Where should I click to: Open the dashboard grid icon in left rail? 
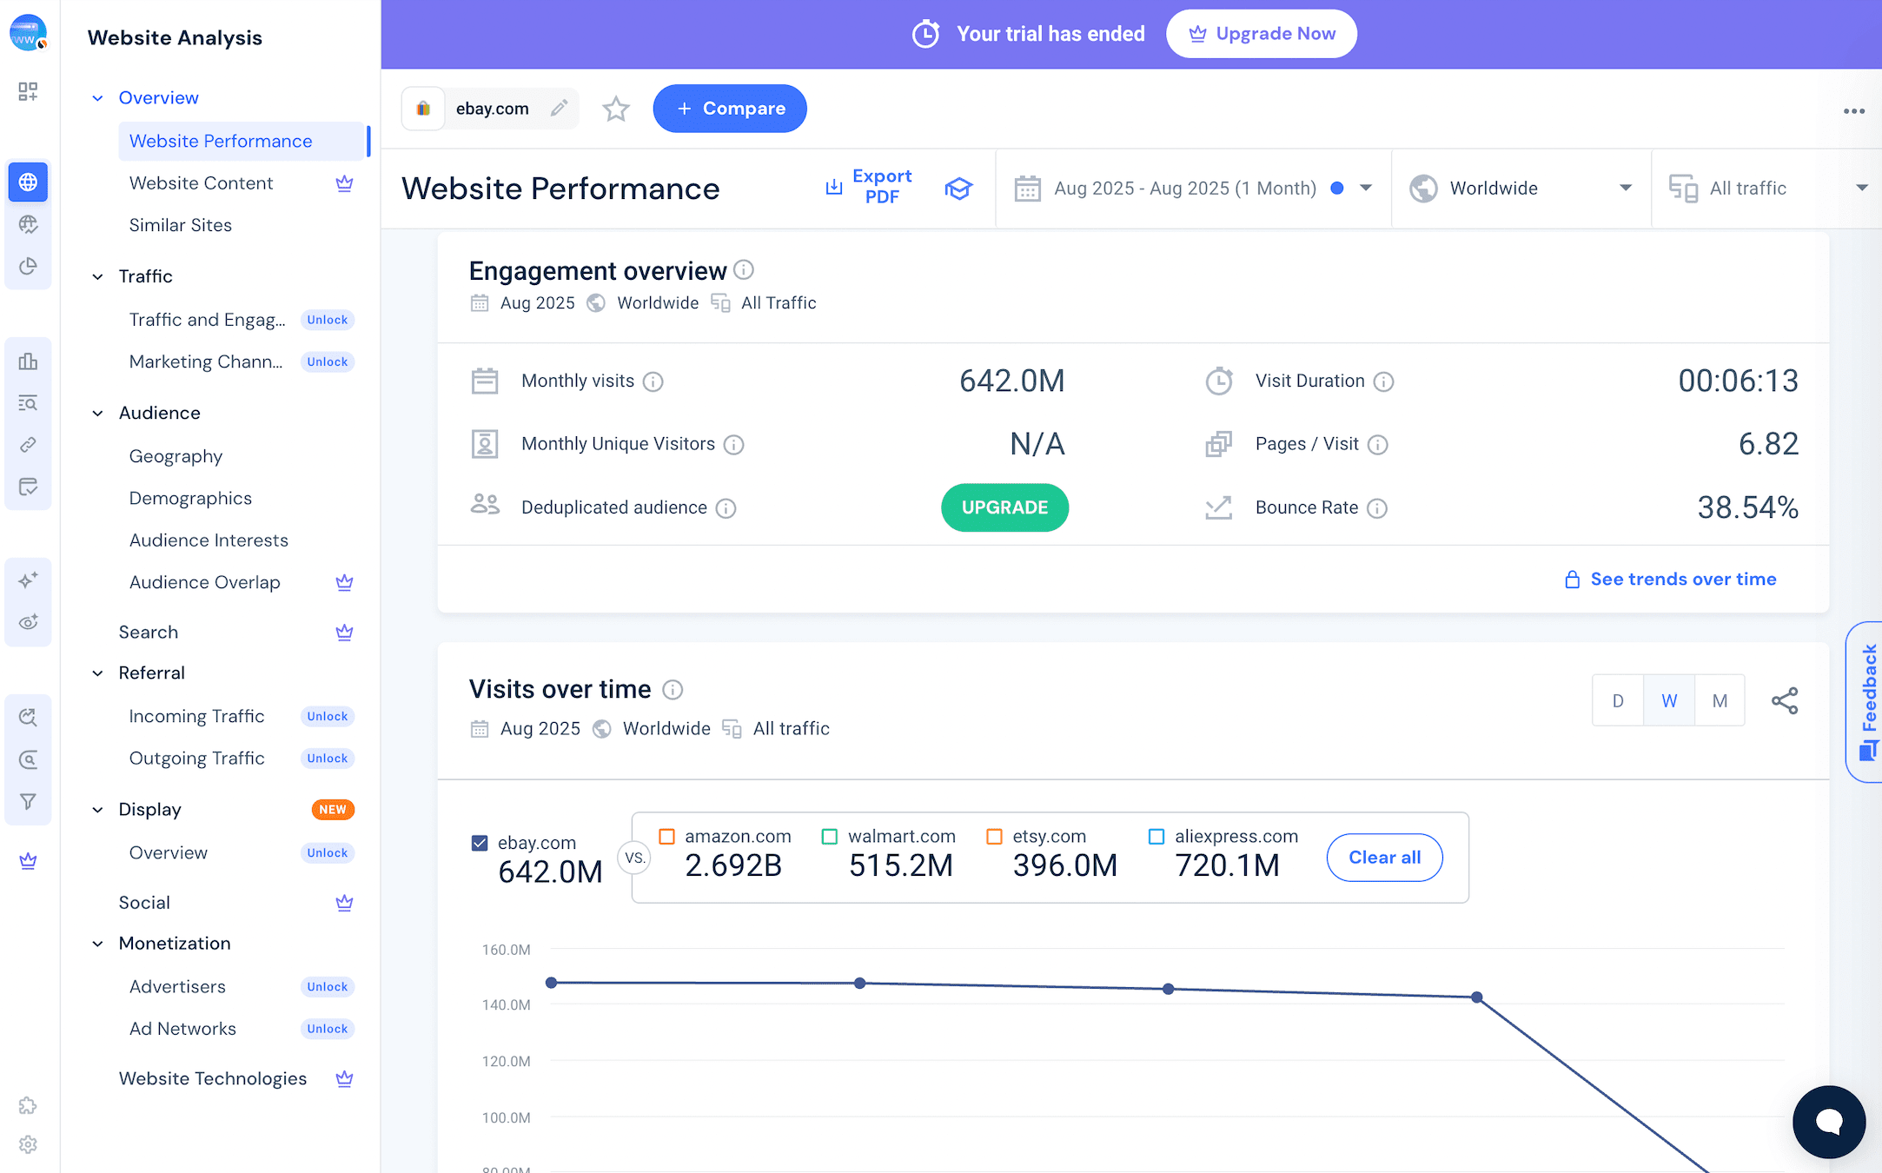(x=28, y=91)
